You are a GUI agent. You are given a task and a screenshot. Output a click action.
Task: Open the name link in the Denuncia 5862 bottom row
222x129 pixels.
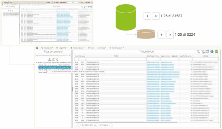point(165,120)
